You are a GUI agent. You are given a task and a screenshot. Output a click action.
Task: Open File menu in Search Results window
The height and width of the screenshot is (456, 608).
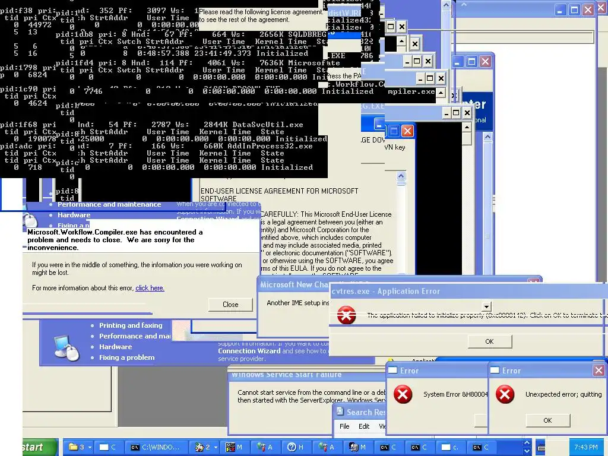(x=344, y=426)
